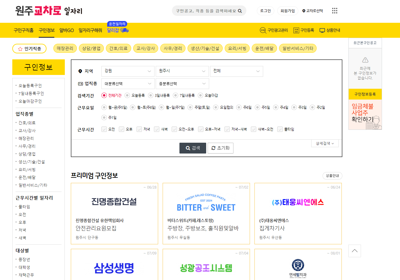Check the 오후~저녁 working time checkbox
This screenshot has height=280, width=400.
pos(201,129)
